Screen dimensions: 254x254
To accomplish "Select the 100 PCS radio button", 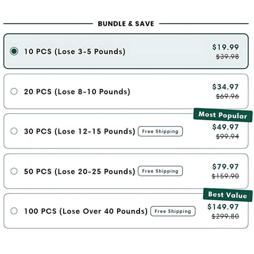I will click(x=14, y=211).
